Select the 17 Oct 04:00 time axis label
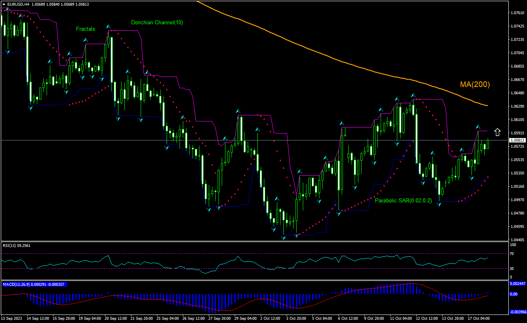Image resolution: width=527 pixels, height=323 pixels. coord(479,319)
